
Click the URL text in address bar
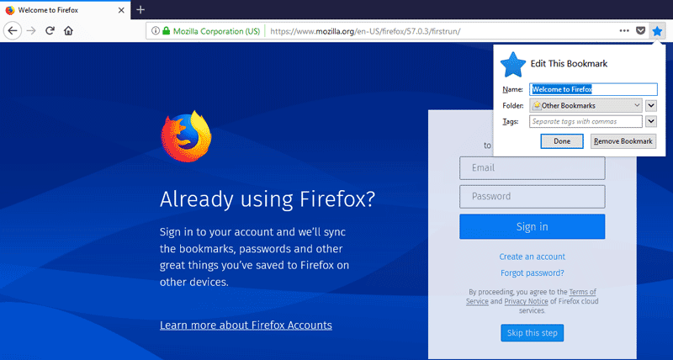tap(365, 31)
